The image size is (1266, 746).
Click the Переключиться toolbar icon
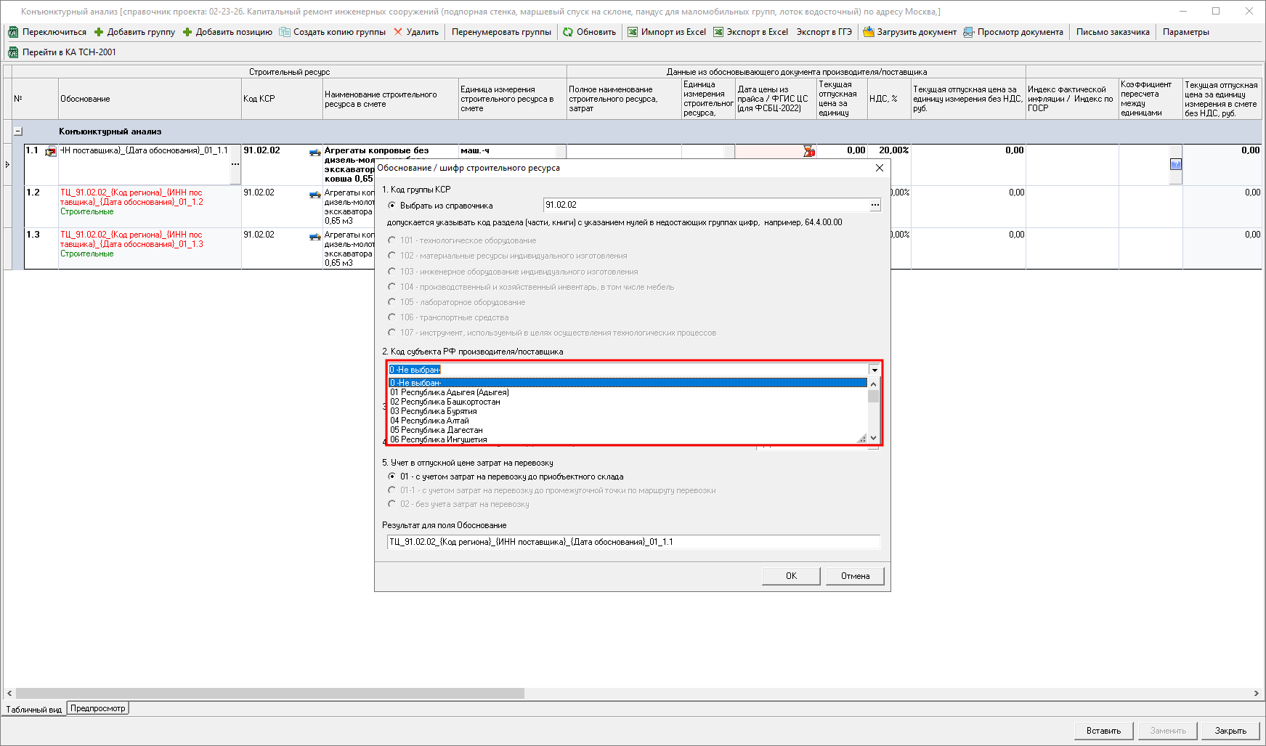[x=13, y=32]
